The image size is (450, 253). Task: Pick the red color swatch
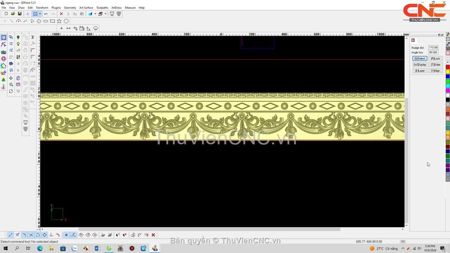[x=448, y=67]
